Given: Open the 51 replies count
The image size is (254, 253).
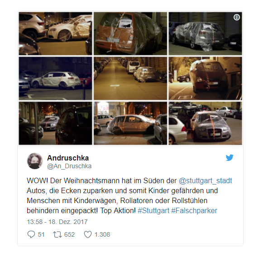Looking at the screenshot, I should point(41,234).
